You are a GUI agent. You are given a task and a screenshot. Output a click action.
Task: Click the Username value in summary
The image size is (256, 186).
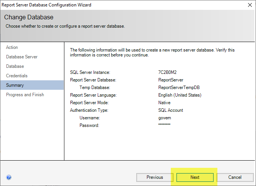click(x=165, y=118)
